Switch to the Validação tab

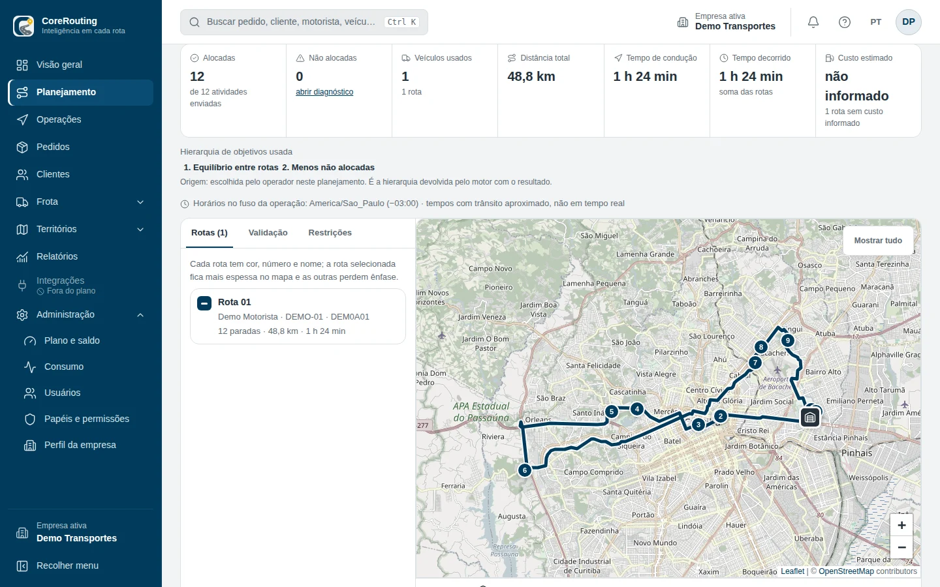click(x=268, y=233)
